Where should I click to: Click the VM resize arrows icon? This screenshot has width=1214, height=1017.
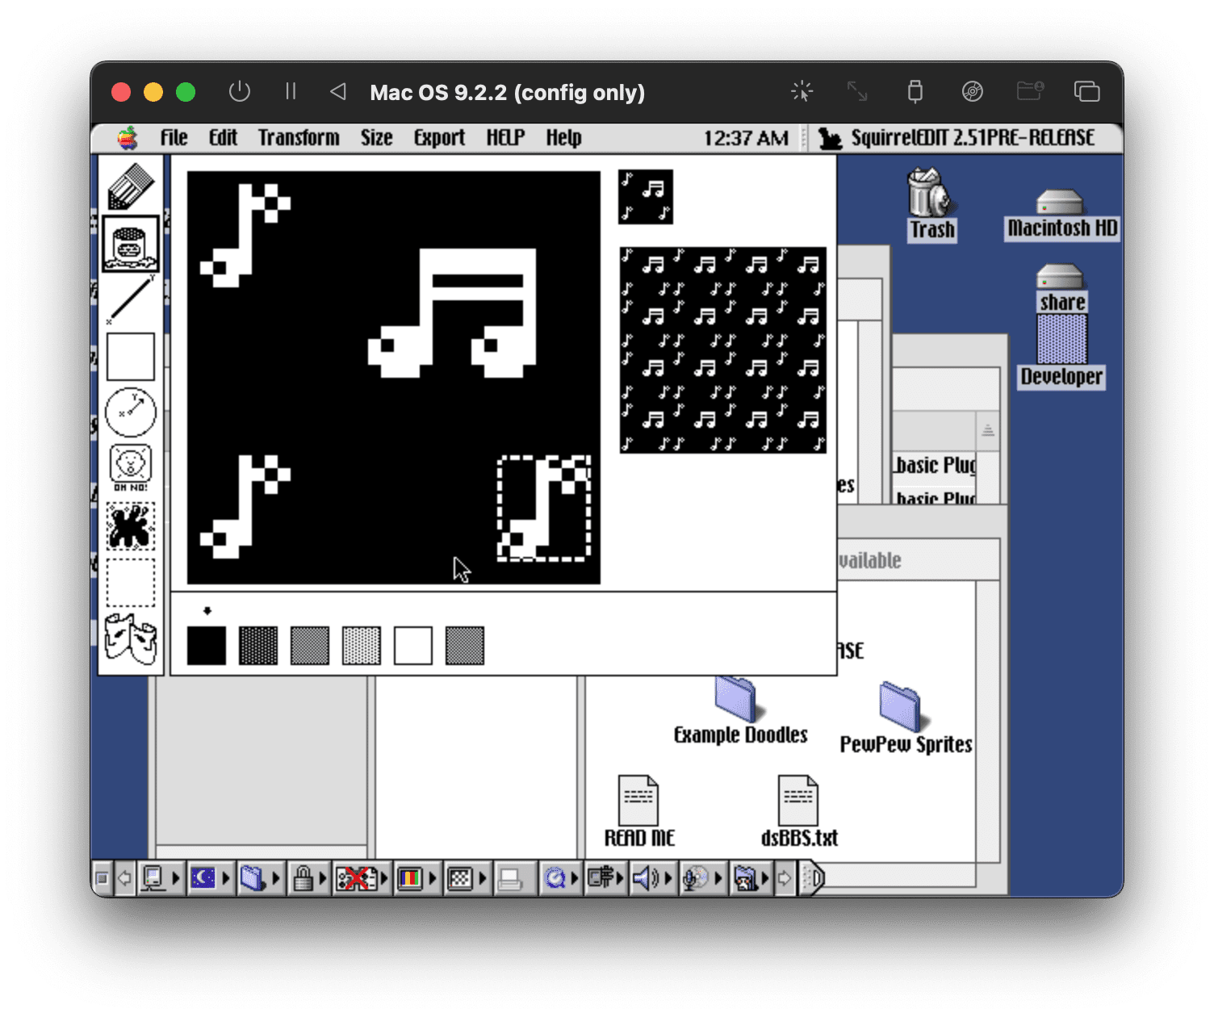(857, 91)
